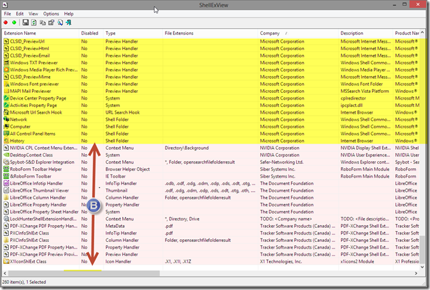Select the LibreOffice Property Sheet Handler row
This screenshot has height=290, width=430.
[x=211, y=212]
